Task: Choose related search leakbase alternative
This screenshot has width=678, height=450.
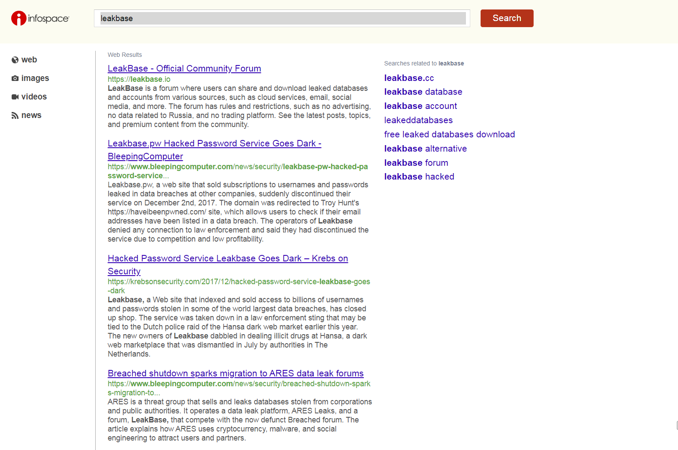Action: (425, 149)
